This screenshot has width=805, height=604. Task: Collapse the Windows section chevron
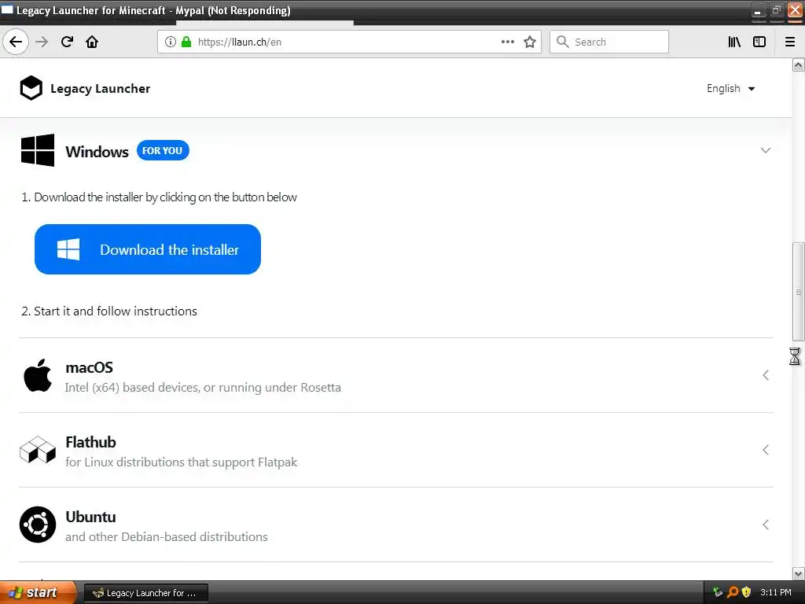pos(766,150)
